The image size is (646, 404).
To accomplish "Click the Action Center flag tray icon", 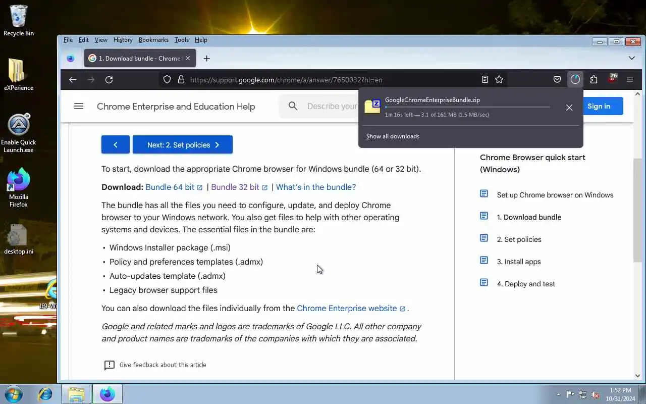I will coord(570,394).
